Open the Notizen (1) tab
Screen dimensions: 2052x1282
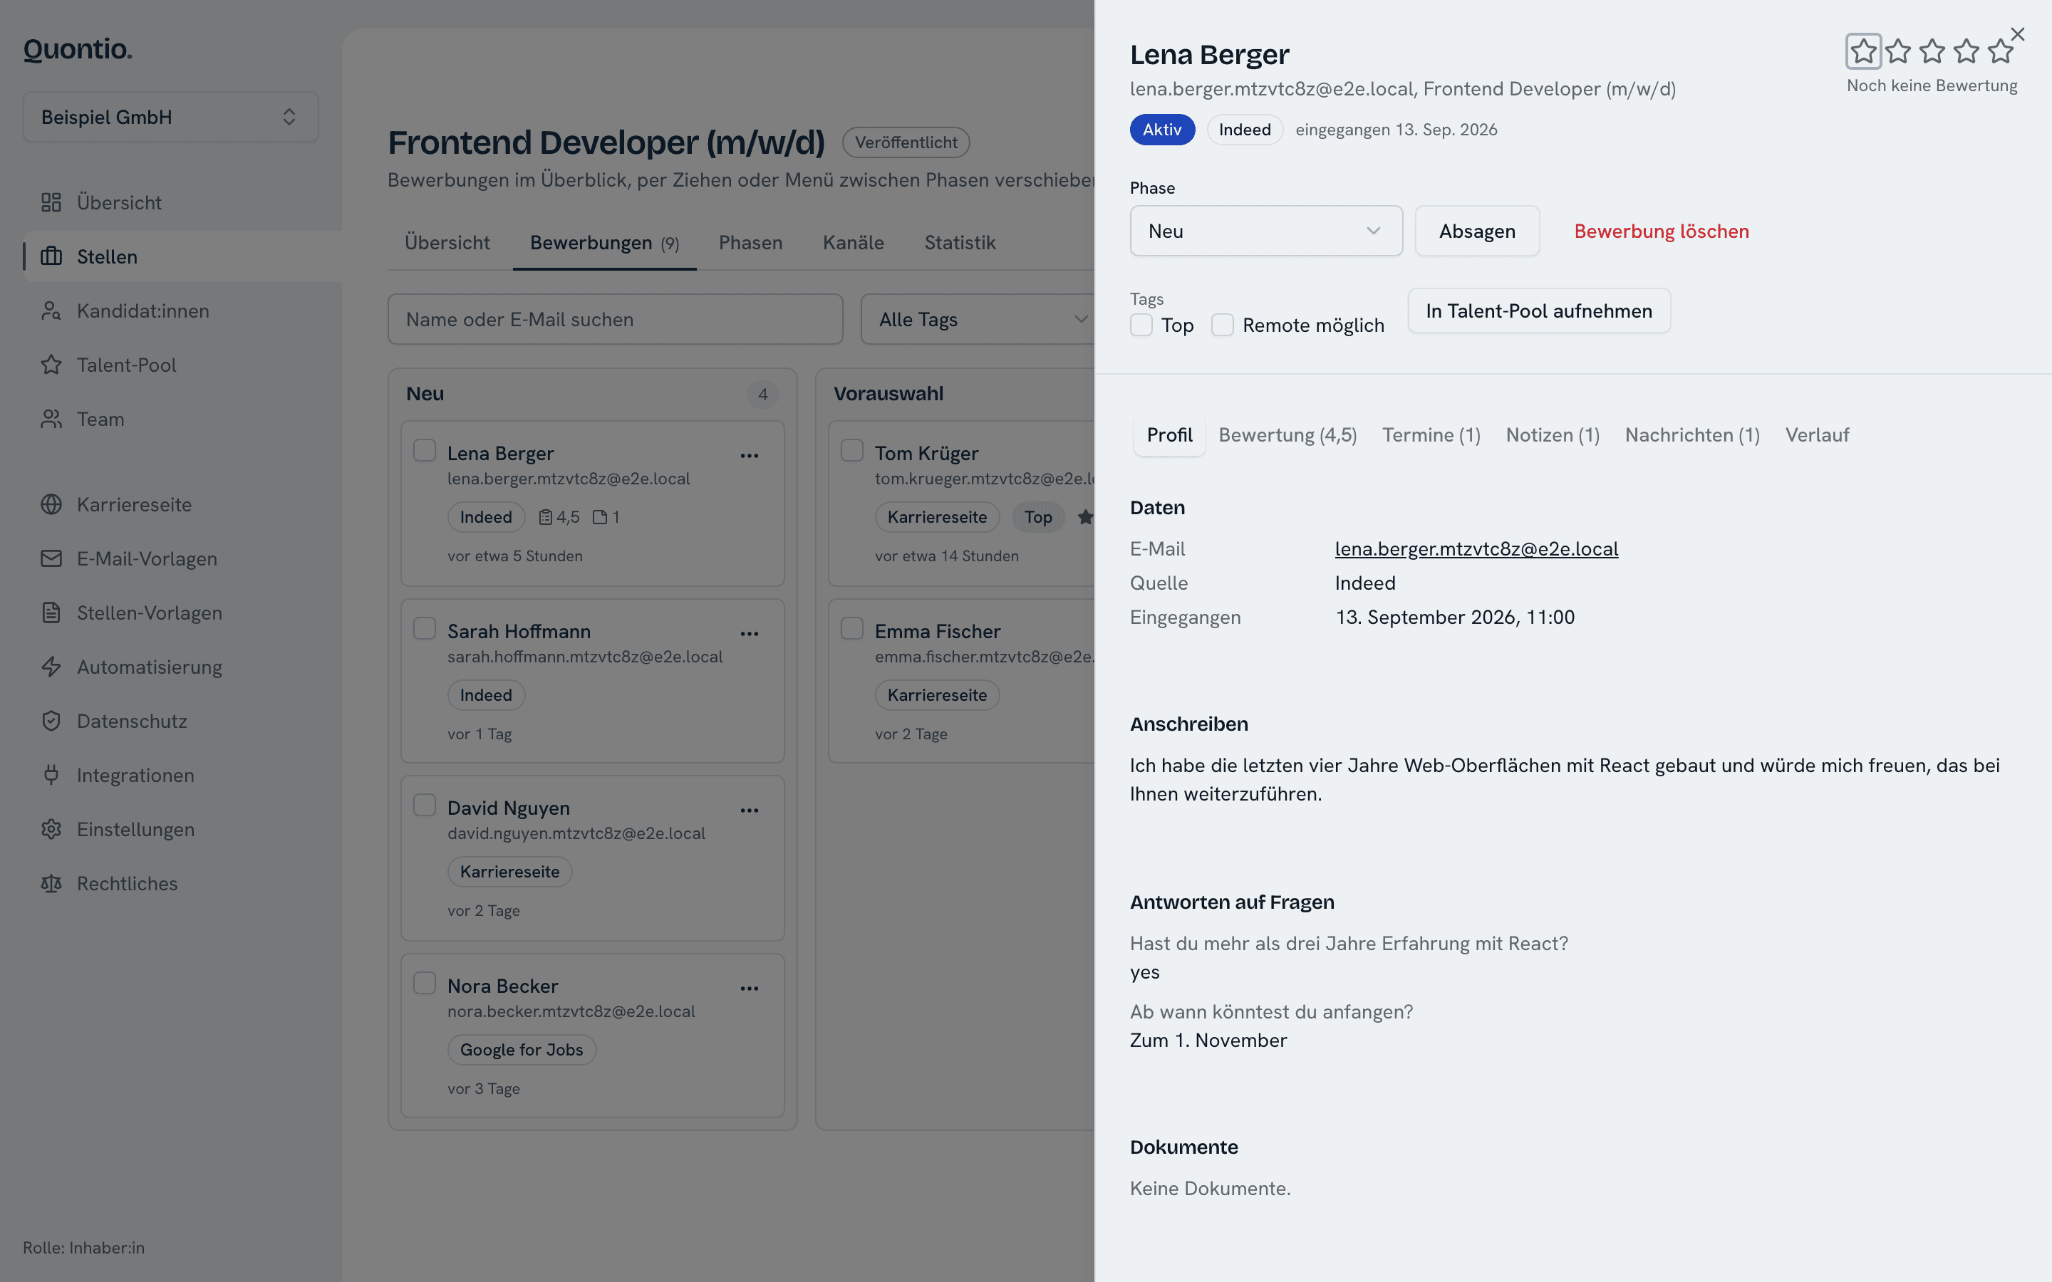1553,435
